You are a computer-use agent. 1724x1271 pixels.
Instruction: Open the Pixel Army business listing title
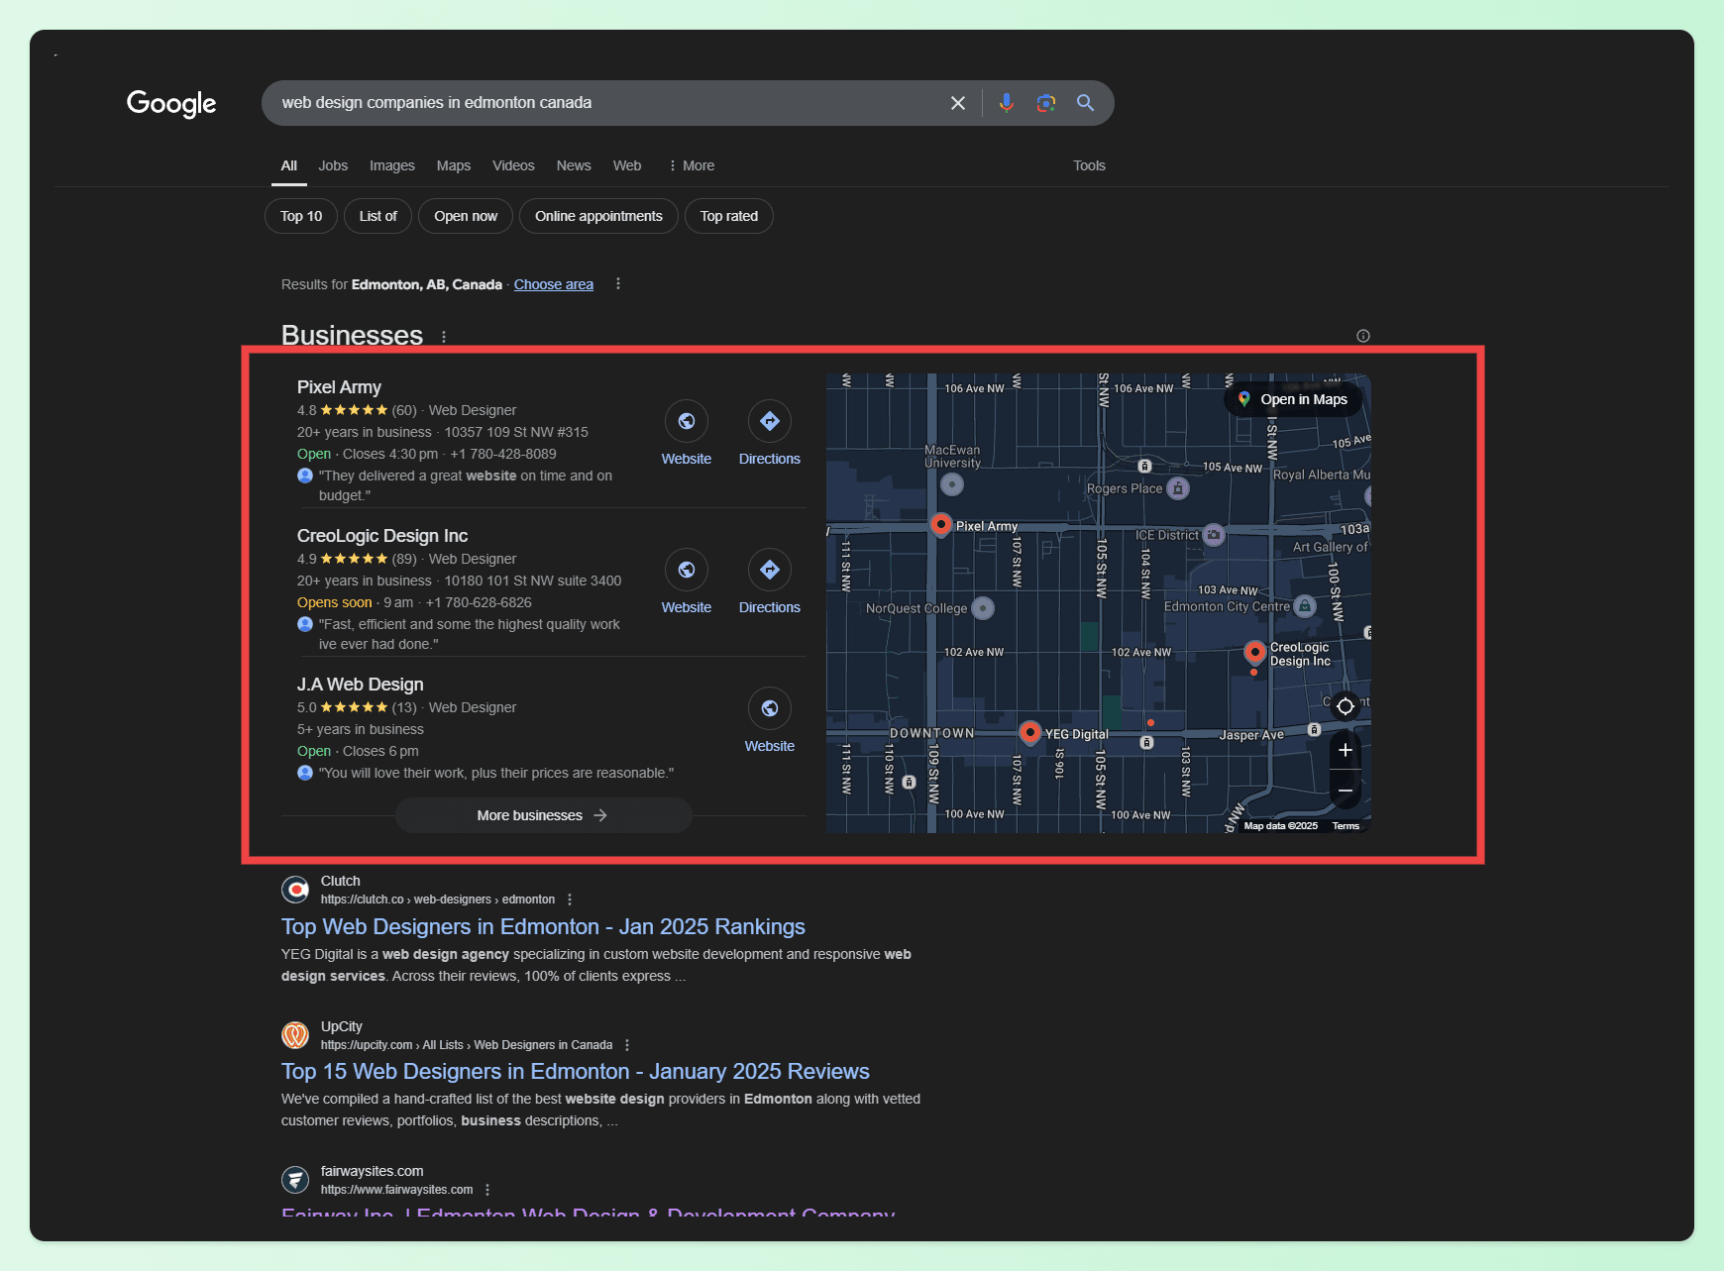pyautogui.click(x=339, y=387)
